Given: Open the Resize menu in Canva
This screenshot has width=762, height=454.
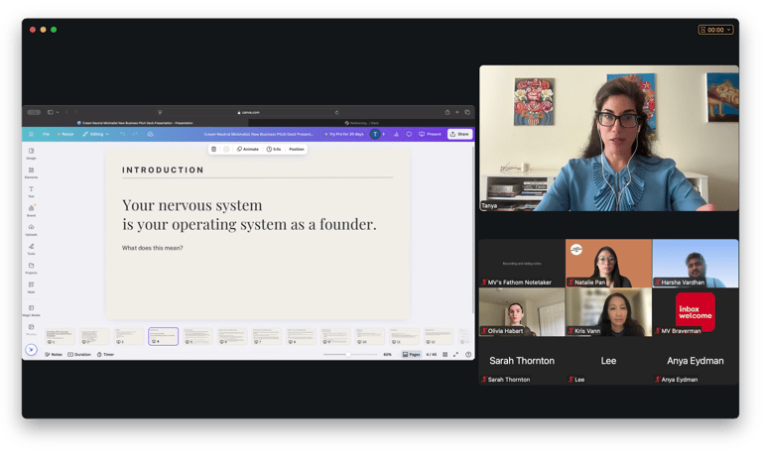Looking at the screenshot, I should (x=65, y=134).
